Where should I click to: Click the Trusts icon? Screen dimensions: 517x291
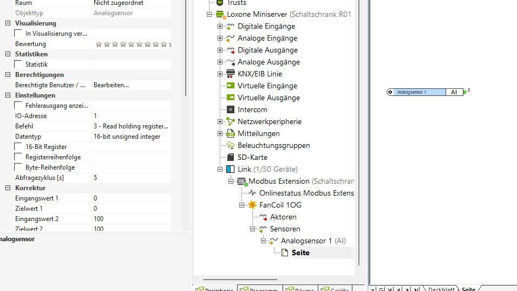pyautogui.click(x=220, y=3)
